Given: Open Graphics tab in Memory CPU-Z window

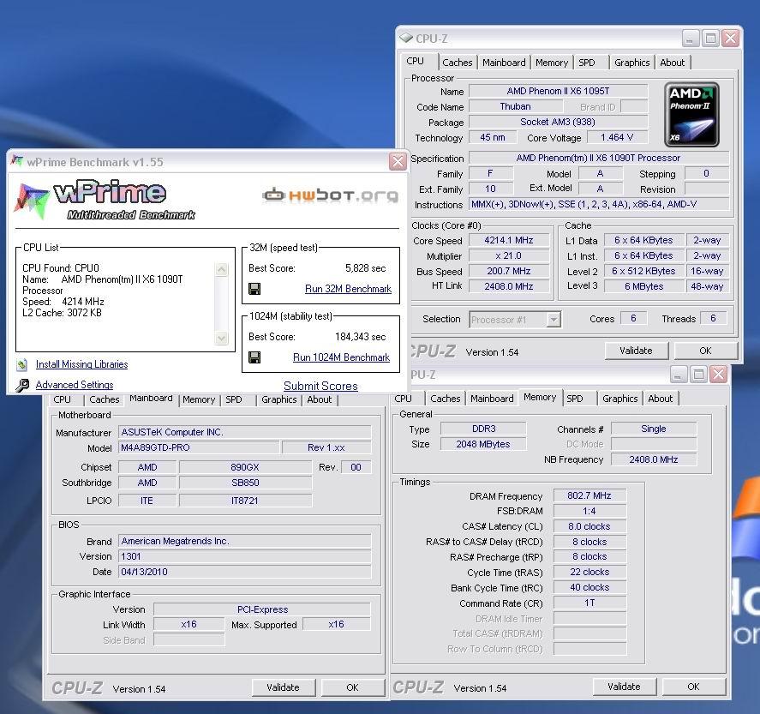Looking at the screenshot, I should click(619, 399).
